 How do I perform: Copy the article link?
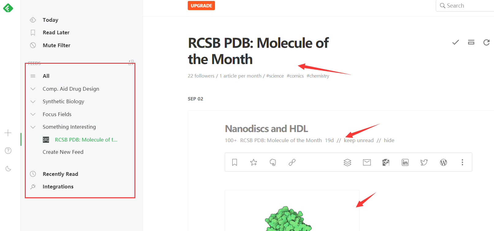[292, 162]
